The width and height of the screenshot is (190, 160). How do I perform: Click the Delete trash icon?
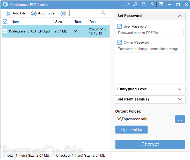click(x=63, y=13)
